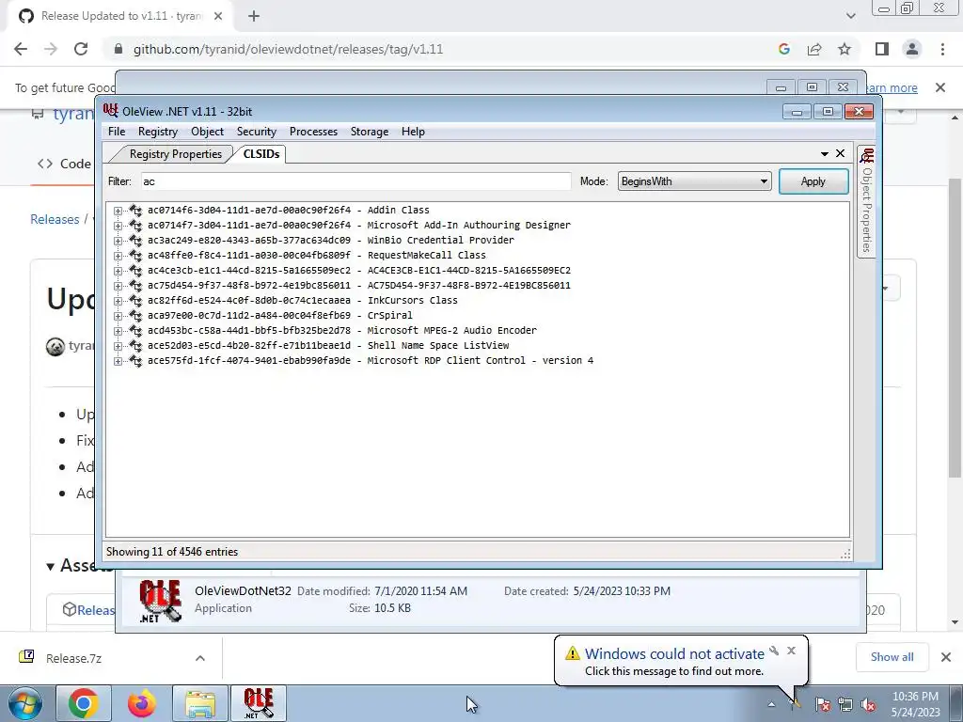
Task: Open the Release.7z download options arrow
Action: coord(200,658)
